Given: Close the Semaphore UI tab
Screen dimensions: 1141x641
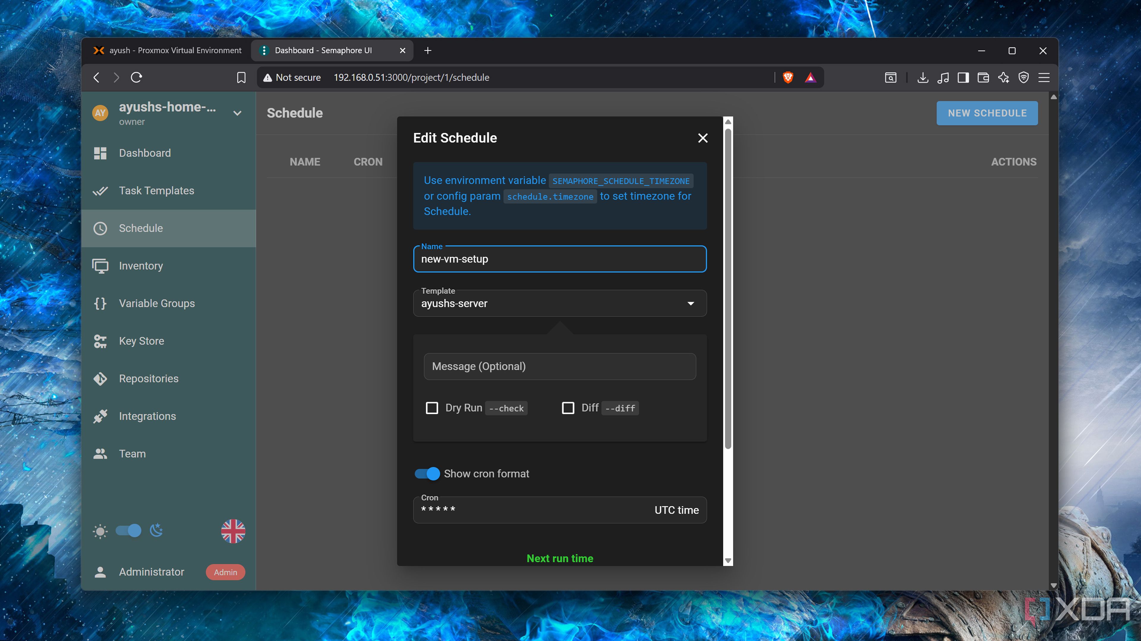Looking at the screenshot, I should pos(402,50).
